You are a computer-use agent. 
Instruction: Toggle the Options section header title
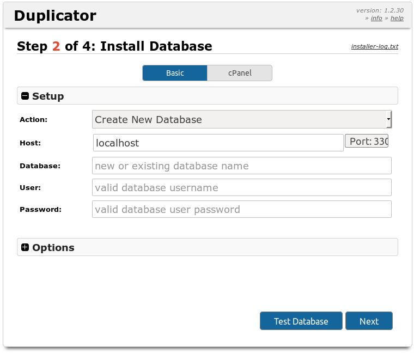coord(53,248)
